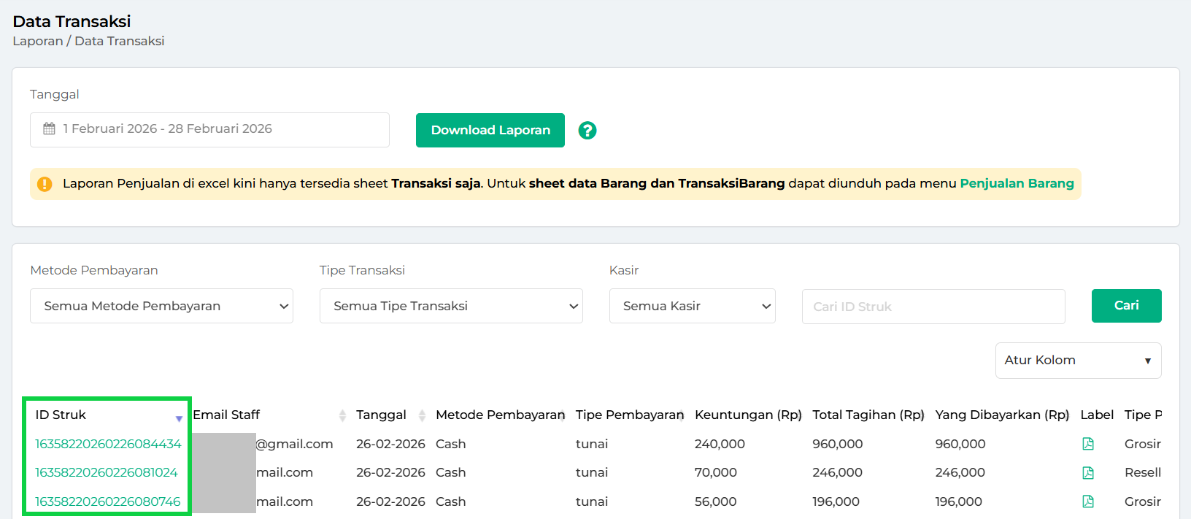The width and height of the screenshot is (1191, 519).
Task: Open the Penjualan Barang link
Action: click(1017, 184)
